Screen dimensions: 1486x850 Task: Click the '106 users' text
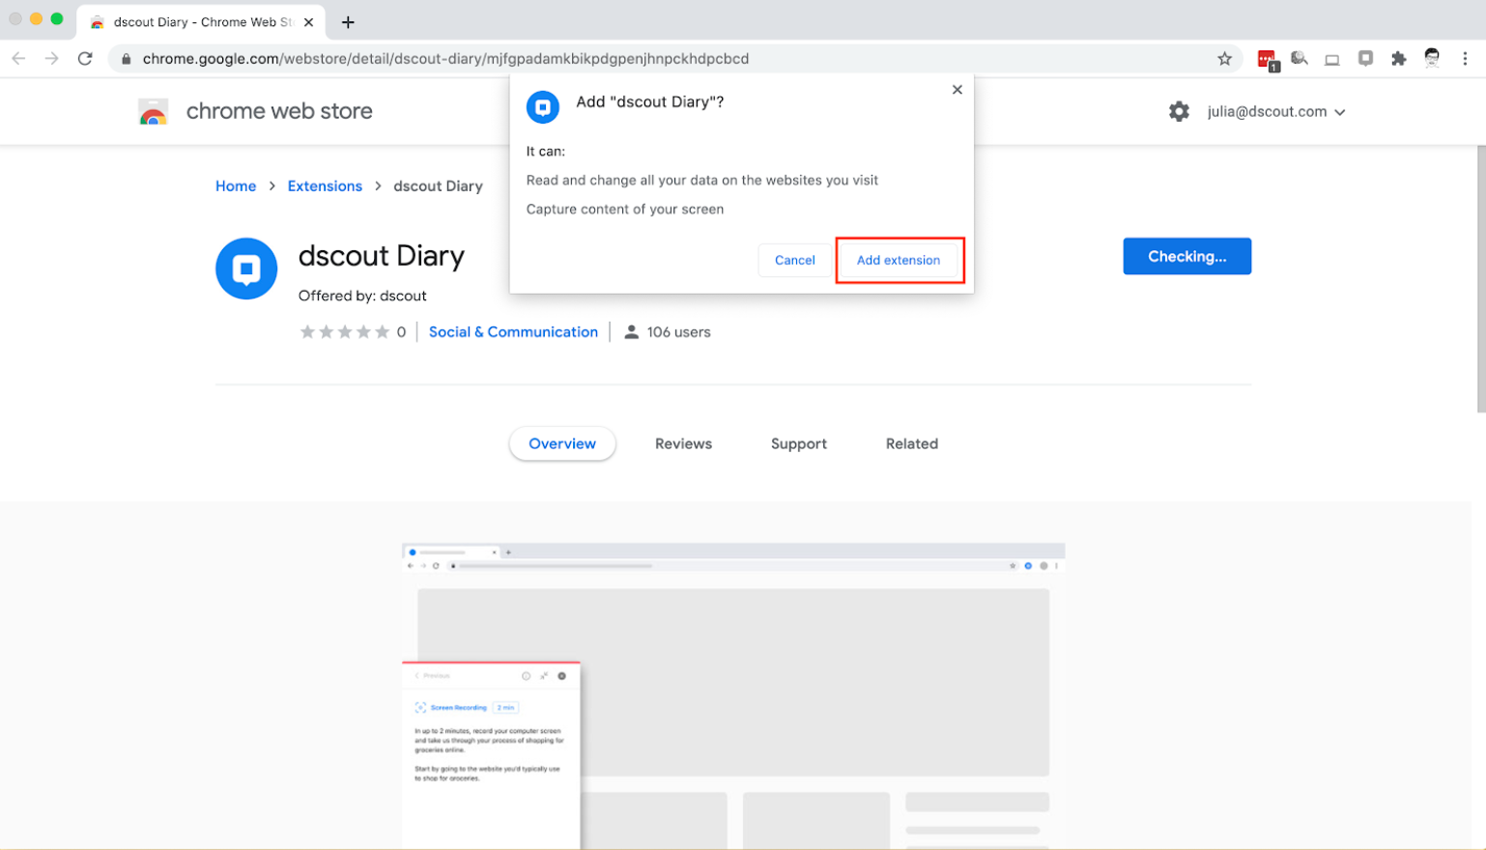tap(678, 332)
